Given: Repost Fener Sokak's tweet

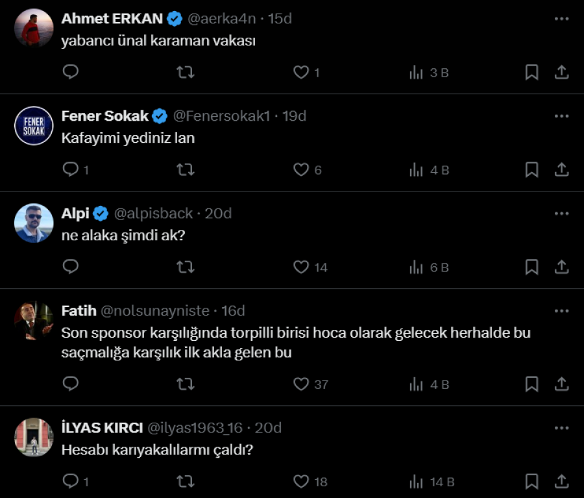Looking at the screenshot, I should 186,169.
